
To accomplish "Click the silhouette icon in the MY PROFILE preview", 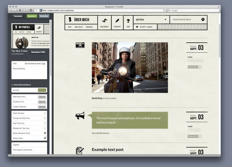I will tap(16, 27).
